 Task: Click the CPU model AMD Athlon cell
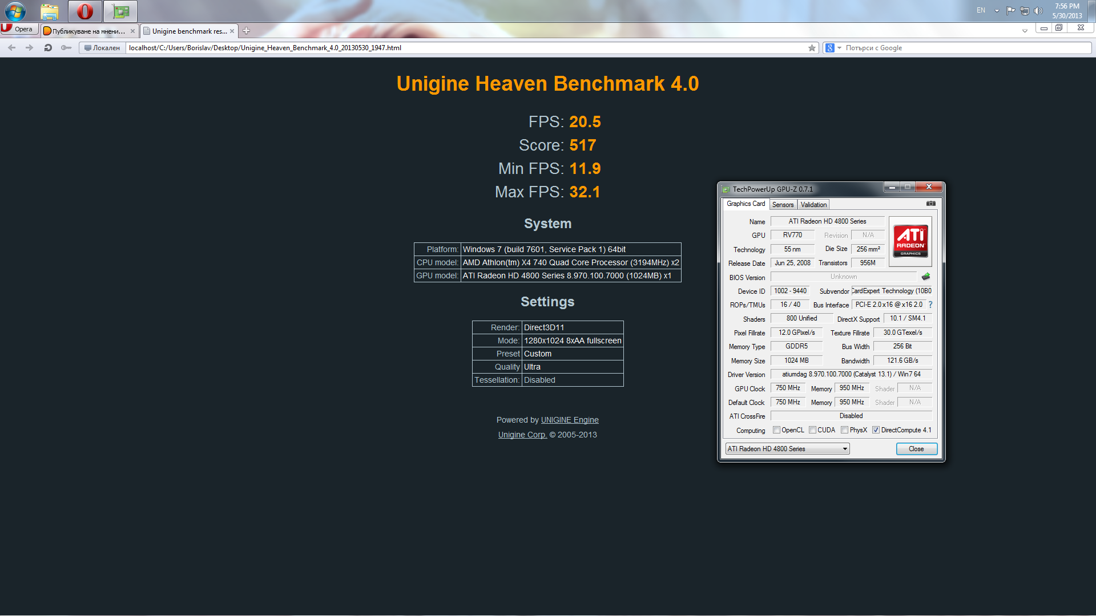[x=571, y=262]
